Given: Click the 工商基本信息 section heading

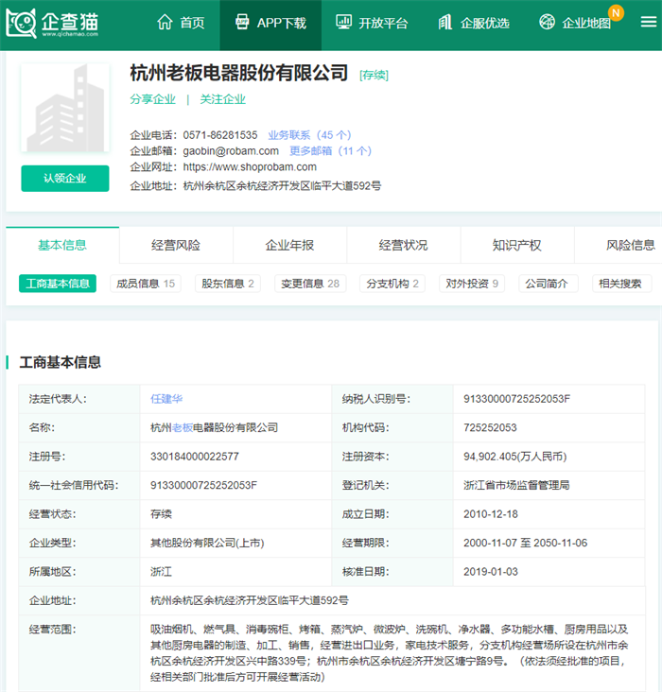Looking at the screenshot, I should tap(61, 362).
